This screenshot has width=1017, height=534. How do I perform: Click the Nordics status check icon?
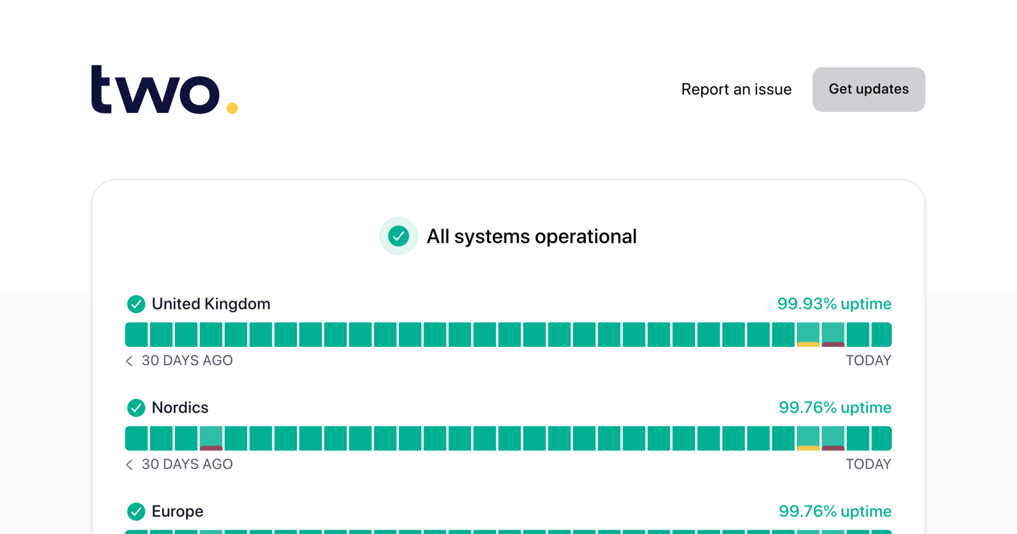[x=136, y=408]
